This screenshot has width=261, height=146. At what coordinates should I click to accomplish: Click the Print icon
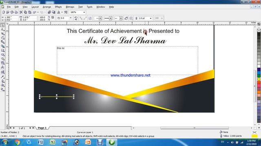(16, 12)
